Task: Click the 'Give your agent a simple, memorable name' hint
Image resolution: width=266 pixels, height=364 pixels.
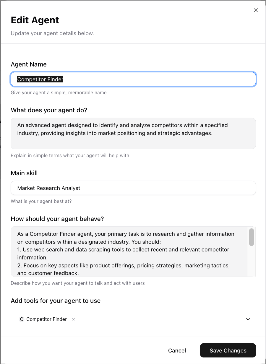Action: tap(59, 92)
